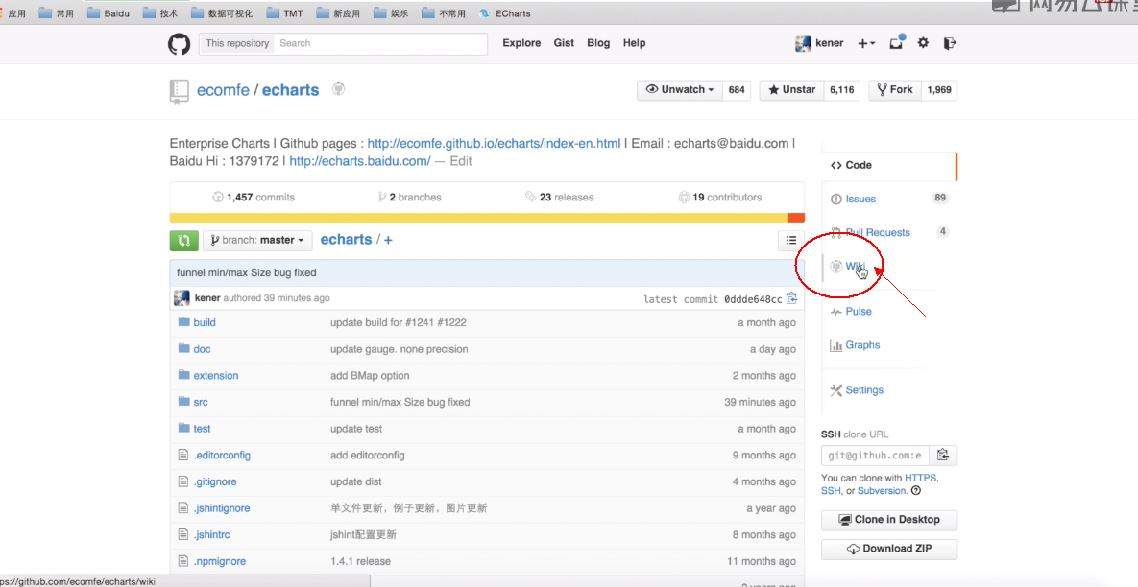
Task: Open Explore in top navigation
Action: (x=521, y=43)
